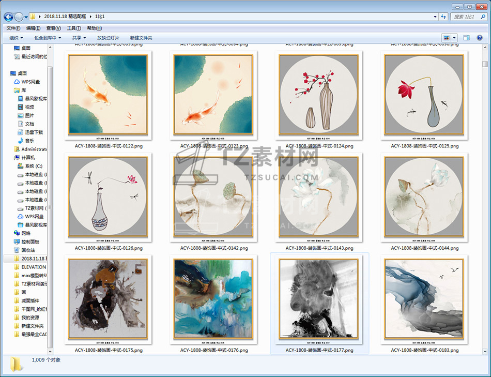Select 系统 (C:) drive in sidebar
The image size is (491, 377).
click(x=33, y=166)
